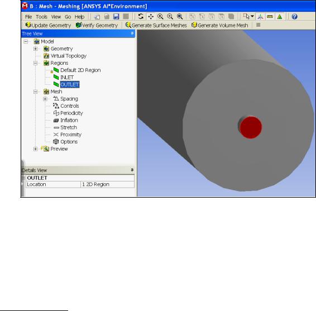Click the Inflation tree icon

click(x=56, y=121)
